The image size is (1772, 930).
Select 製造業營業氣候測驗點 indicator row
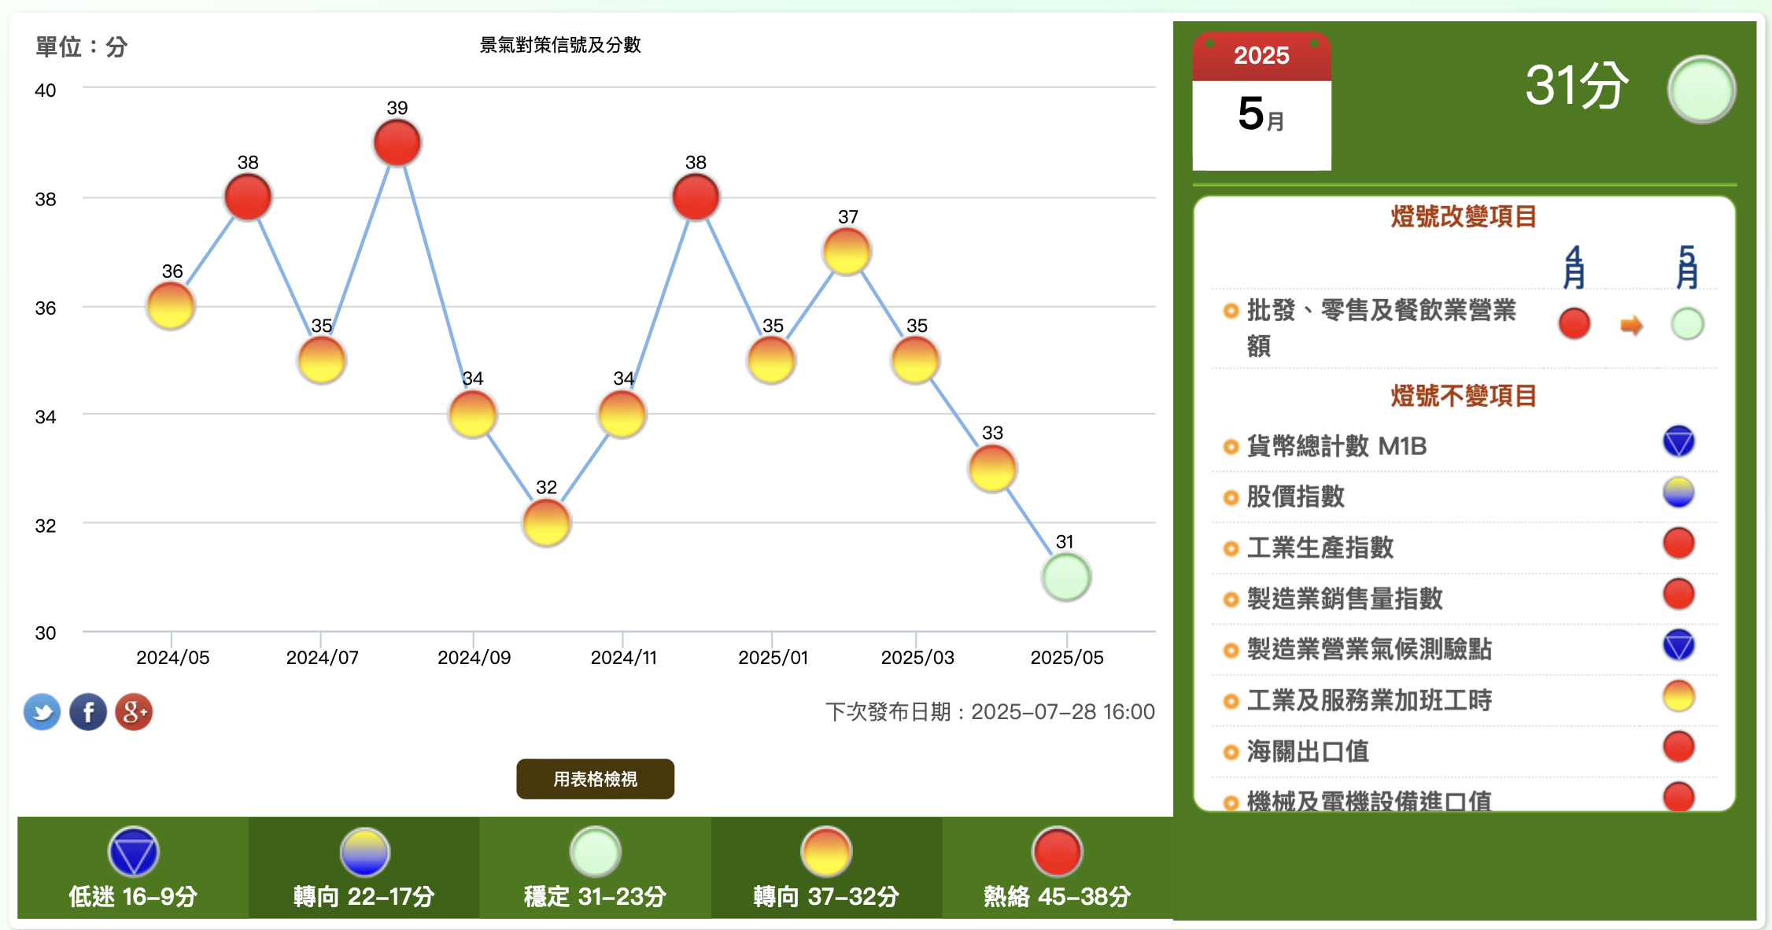click(x=1369, y=649)
